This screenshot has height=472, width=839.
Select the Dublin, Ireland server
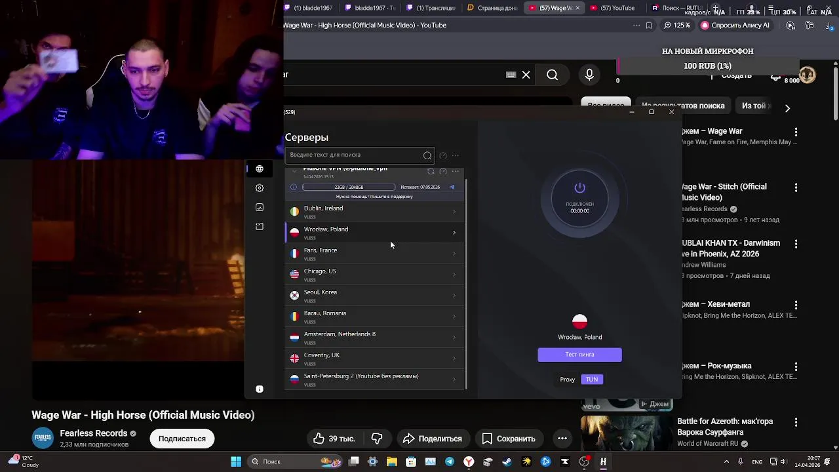[374, 212]
